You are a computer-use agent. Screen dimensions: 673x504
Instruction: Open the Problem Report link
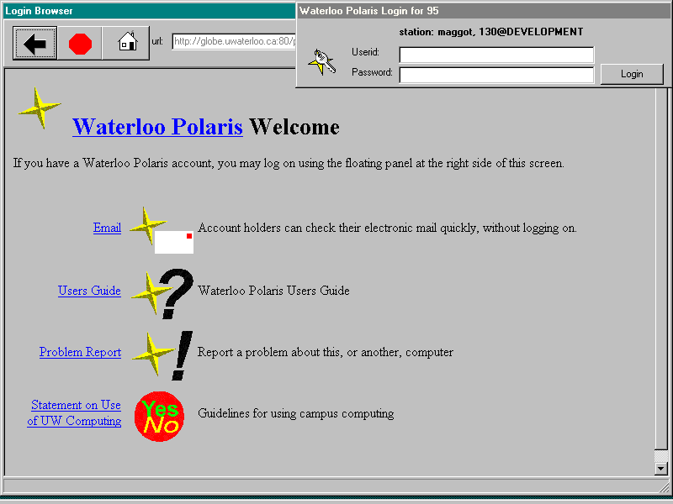point(80,352)
